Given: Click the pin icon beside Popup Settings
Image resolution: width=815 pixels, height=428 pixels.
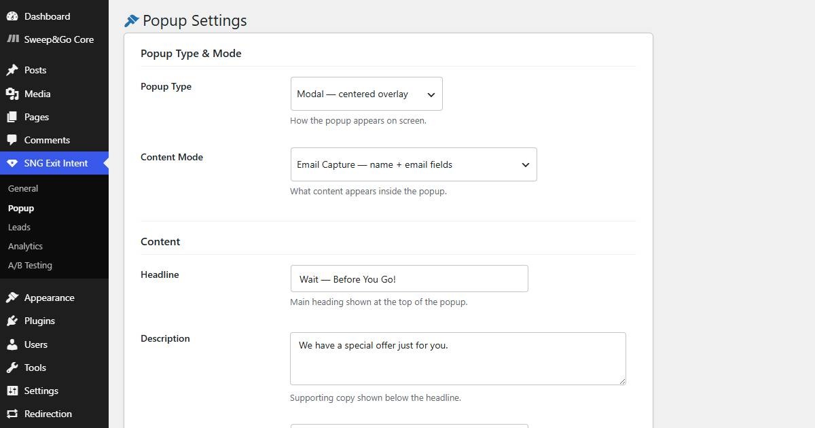Looking at the screenshot, I should (132, 21).
